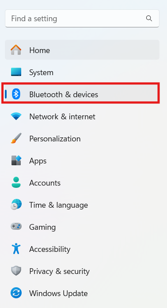Select the Gaming label

[x=42, y=227]
